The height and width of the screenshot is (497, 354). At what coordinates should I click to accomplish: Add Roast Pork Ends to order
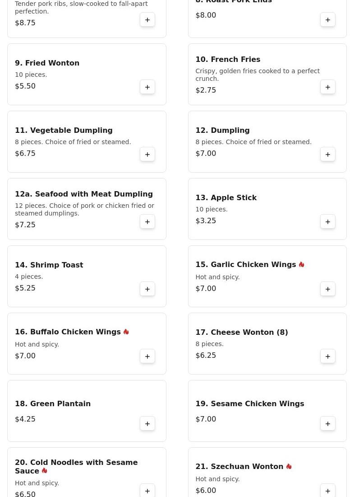click(328, 20)
